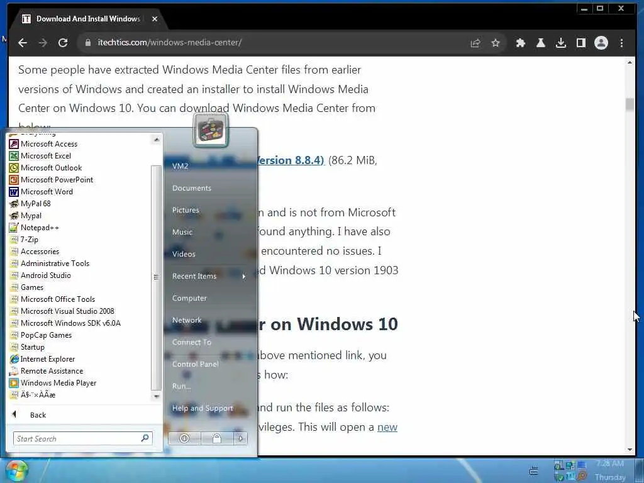Open Chrome downloads icon

[560, 43]
